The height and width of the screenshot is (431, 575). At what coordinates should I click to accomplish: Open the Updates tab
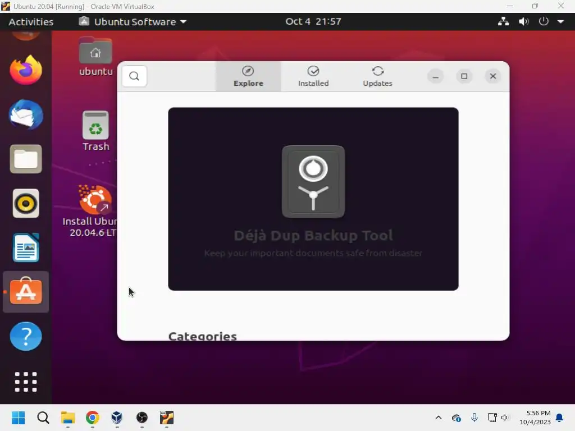pos(377,76)
